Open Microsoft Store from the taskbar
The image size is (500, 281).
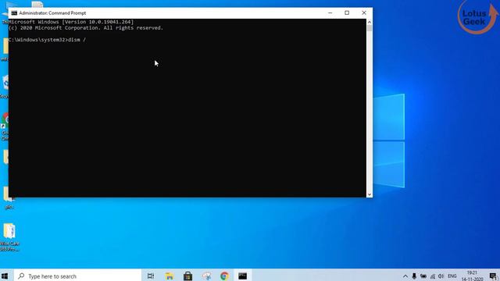tap(187, 276)
